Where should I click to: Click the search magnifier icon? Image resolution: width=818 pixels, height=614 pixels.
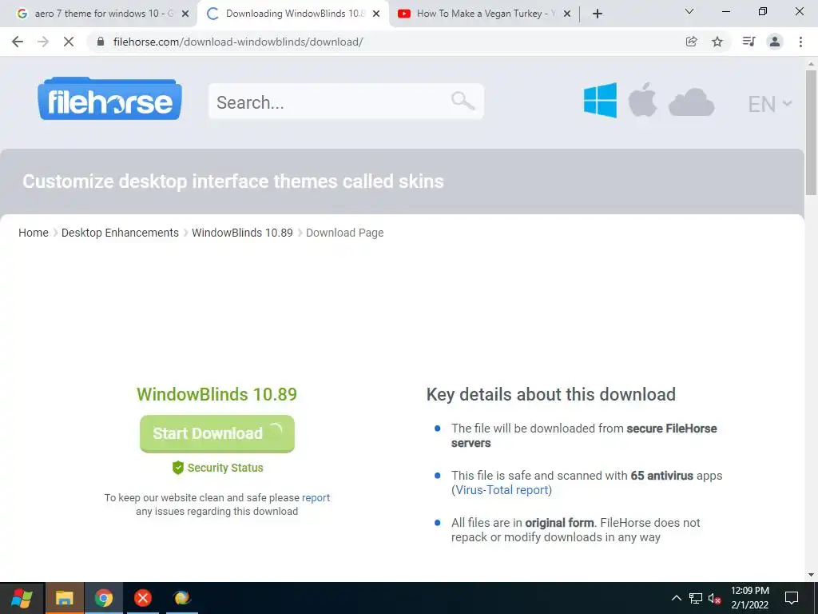click(463, 101)
